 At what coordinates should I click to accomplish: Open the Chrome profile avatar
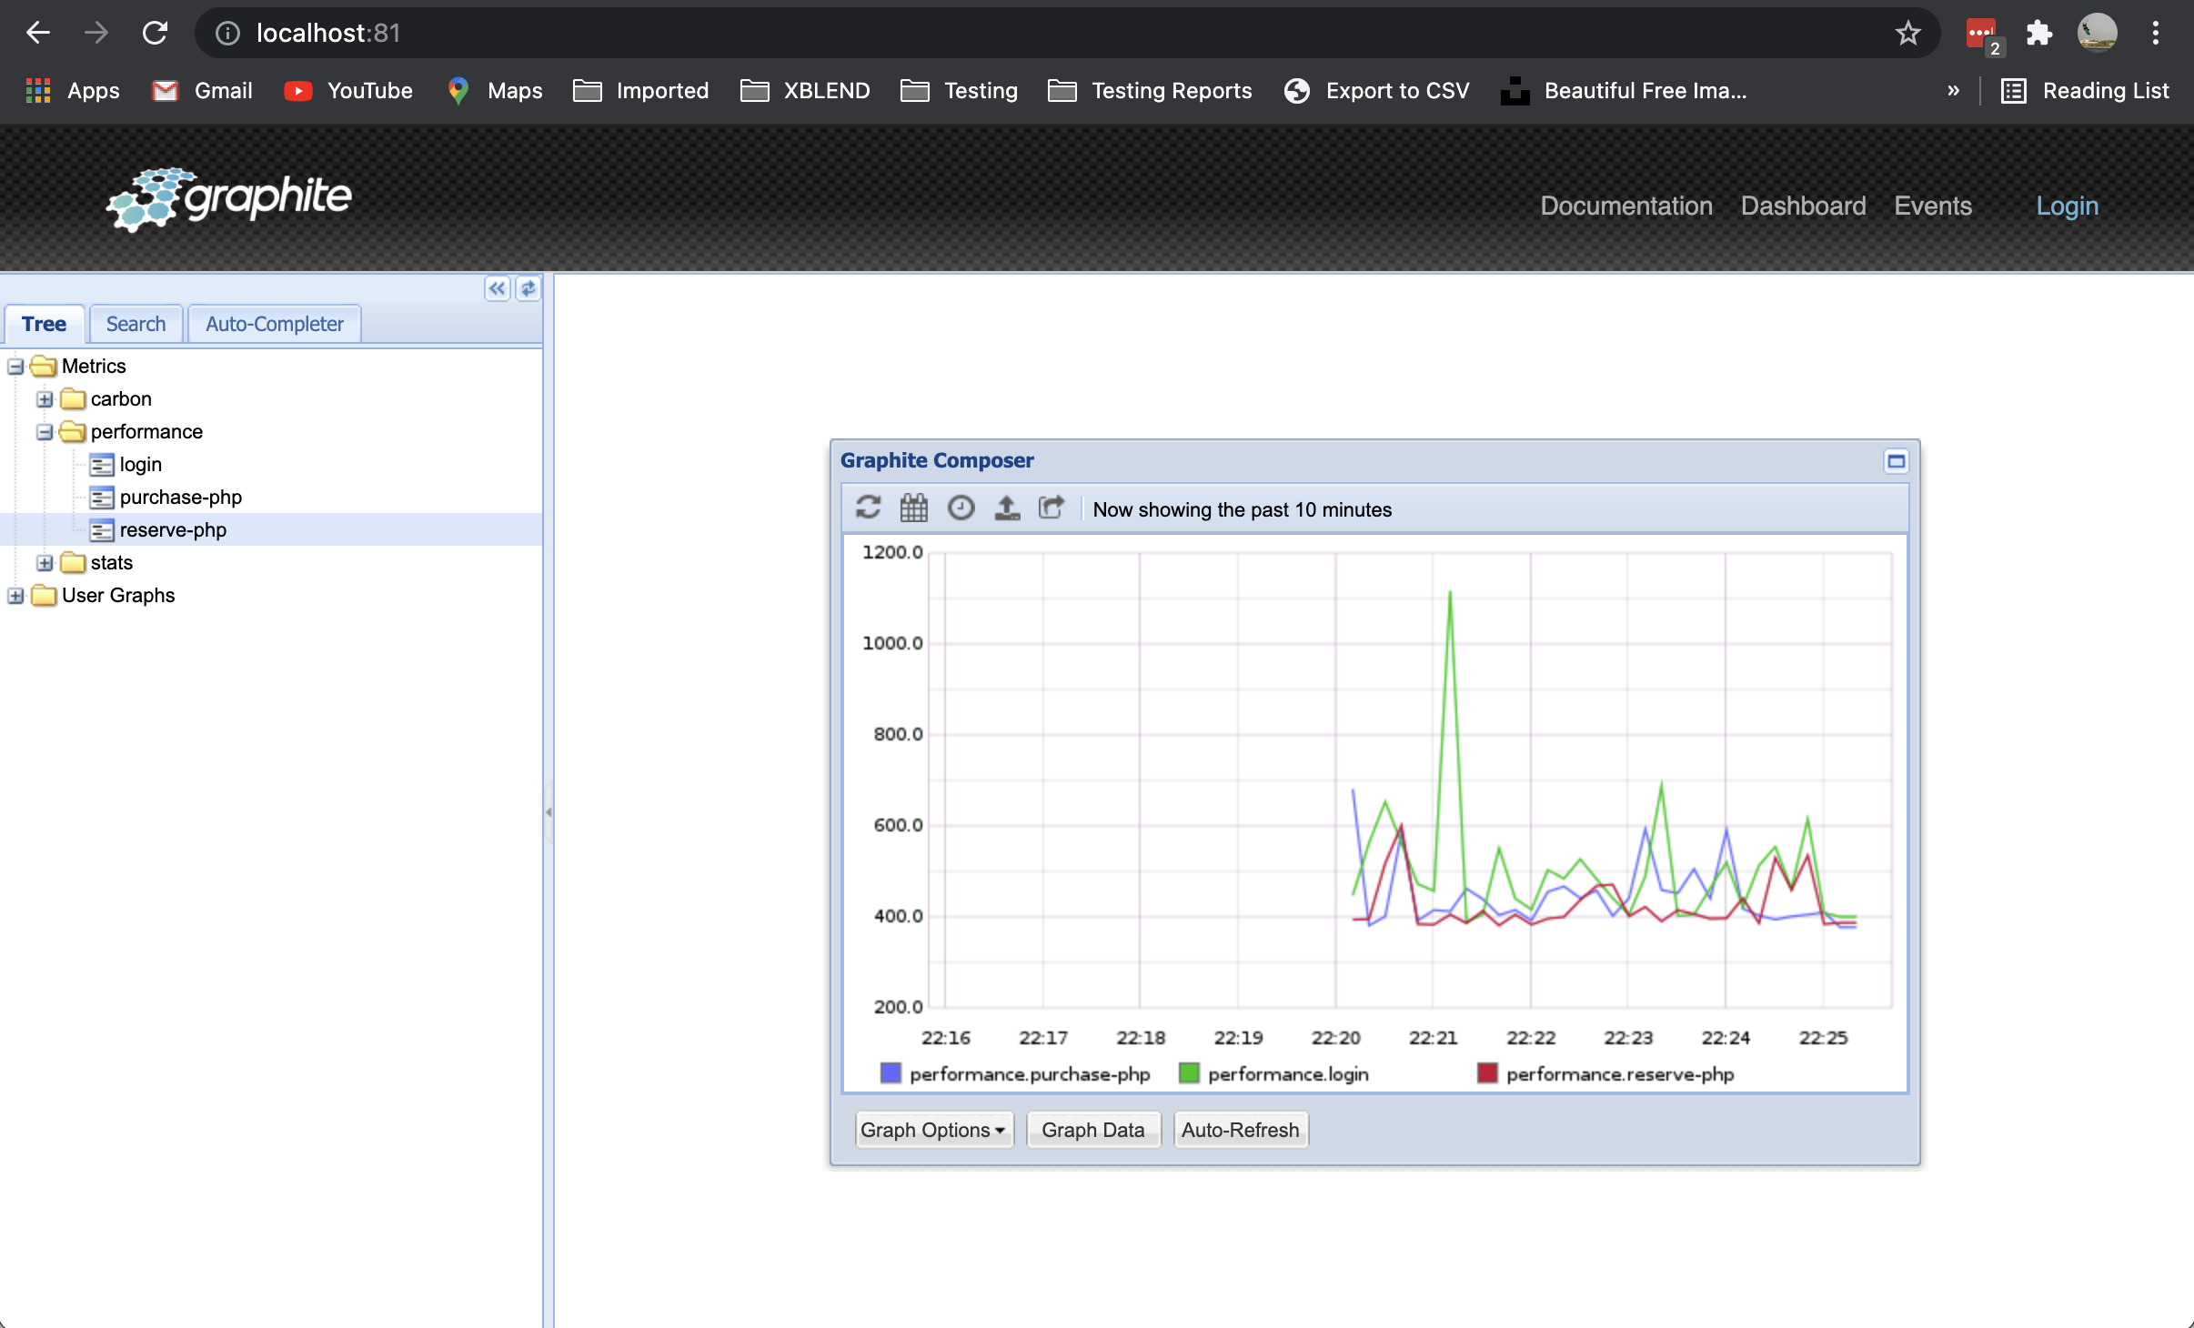[2098, 34]
